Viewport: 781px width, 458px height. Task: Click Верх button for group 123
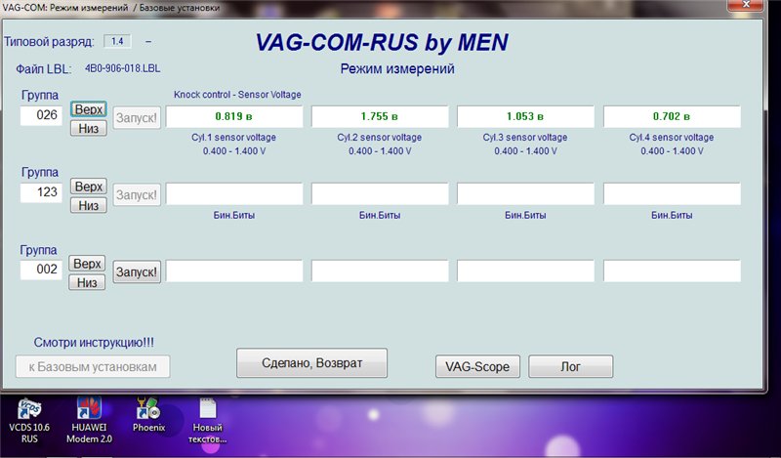coord(89,187)
